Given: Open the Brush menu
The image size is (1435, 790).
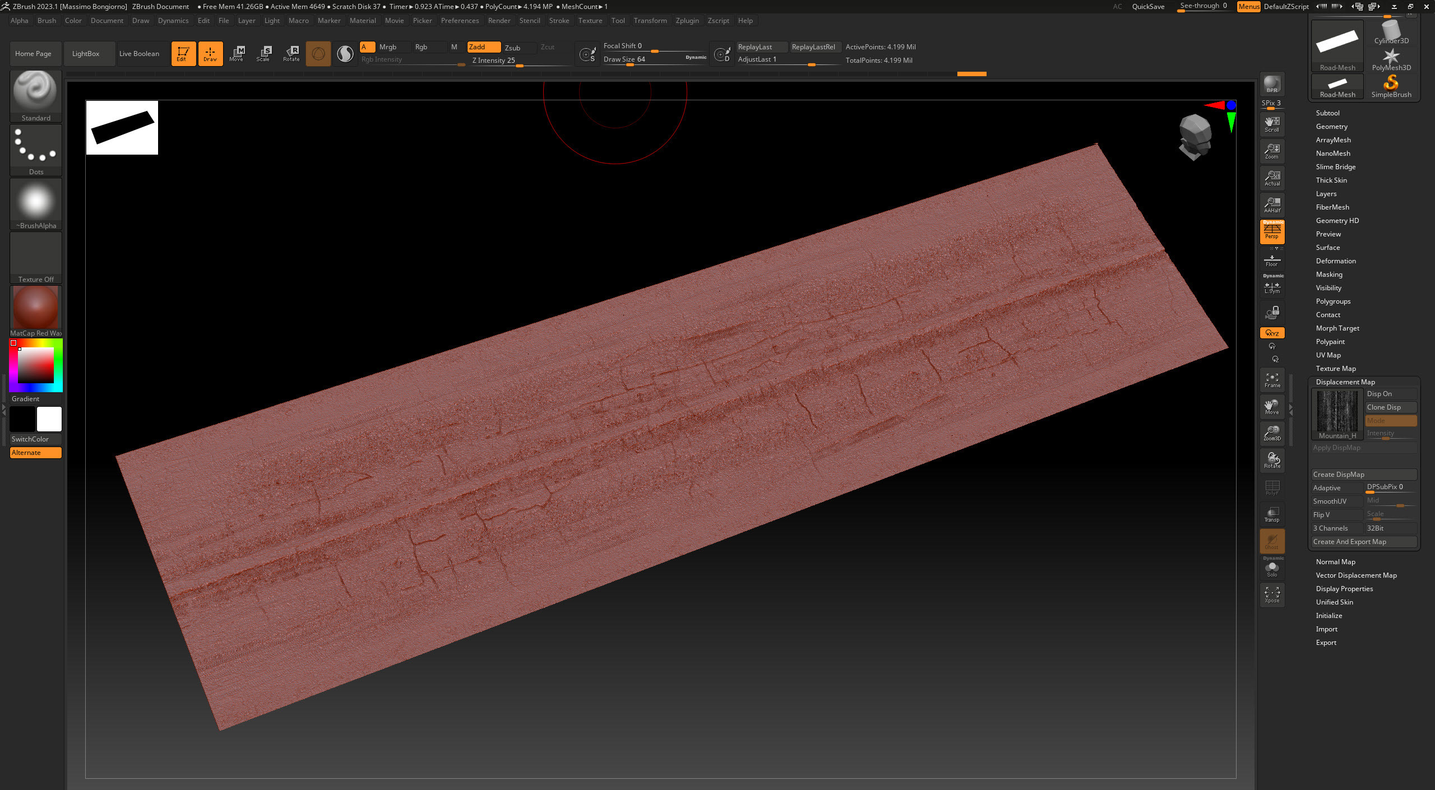Looking at the screenshot, I should (x=47, y=21).
